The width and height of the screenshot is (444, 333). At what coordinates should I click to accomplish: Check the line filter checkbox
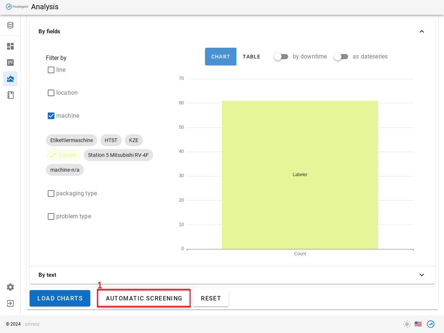51,70
